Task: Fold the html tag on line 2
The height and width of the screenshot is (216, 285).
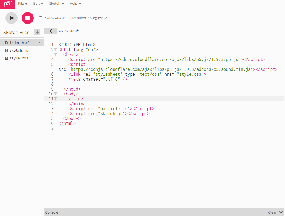Action: click(56, 49)
